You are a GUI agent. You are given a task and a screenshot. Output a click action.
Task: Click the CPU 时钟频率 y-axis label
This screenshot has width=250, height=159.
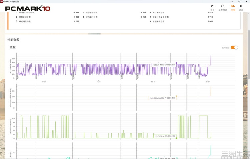click(x=11, y=66)
